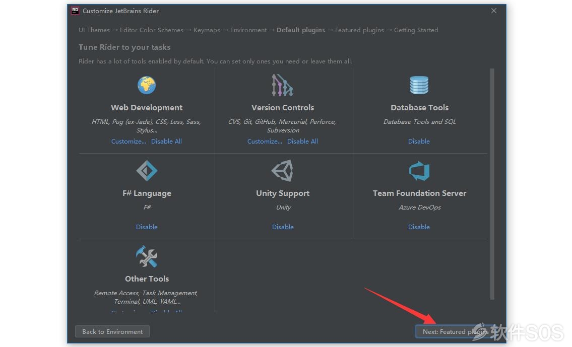Click 'Tune Rider to your tasks' title
Viewport: 572px width, 347px height.
tap(124, 47)
